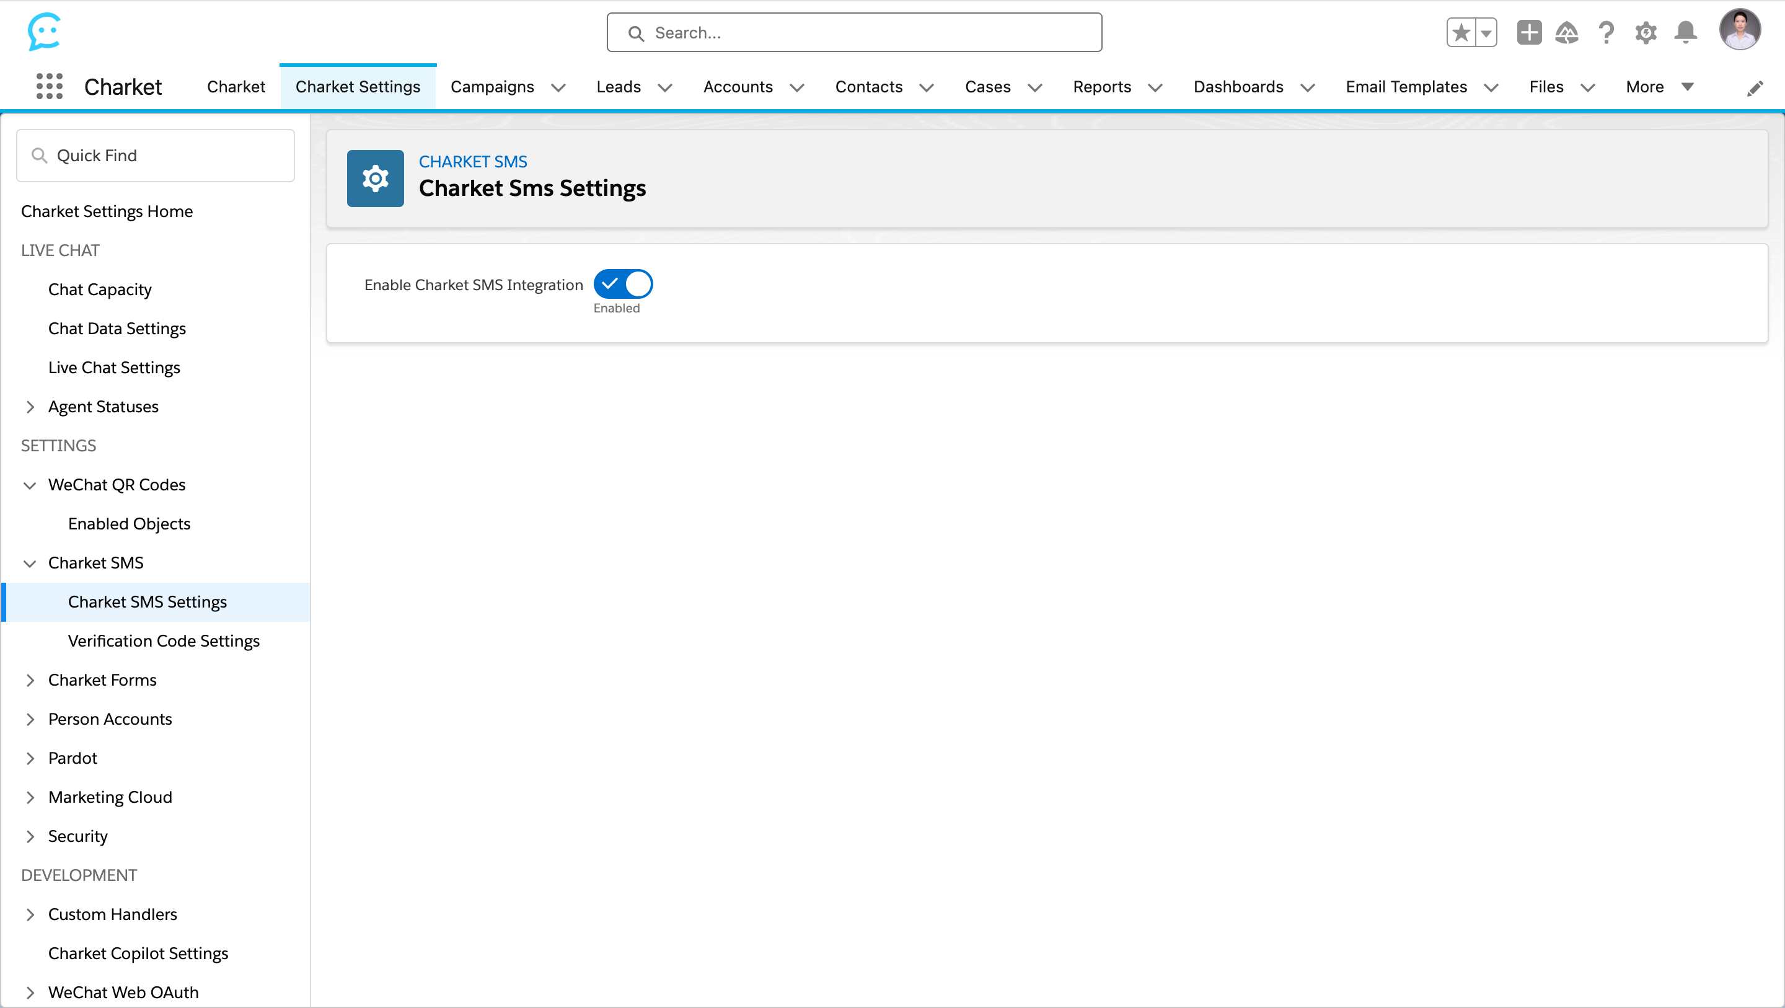Click the pencil icon to edit navigation
The height and width of the screenshot is (1008, 1785).
click(1755, 88)
